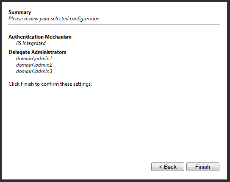Click Finish to confirm the settings
Viewport: 230px width, 182px height.
(203, 167)
